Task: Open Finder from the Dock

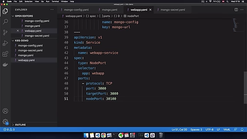Action: (86, 135)
